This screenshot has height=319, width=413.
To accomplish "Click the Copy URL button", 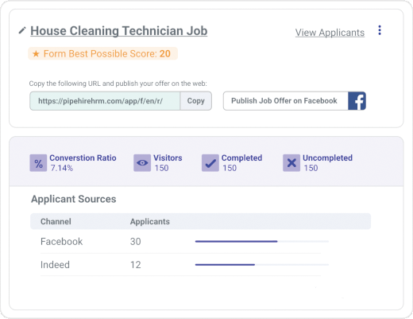I will pos(196,101).
